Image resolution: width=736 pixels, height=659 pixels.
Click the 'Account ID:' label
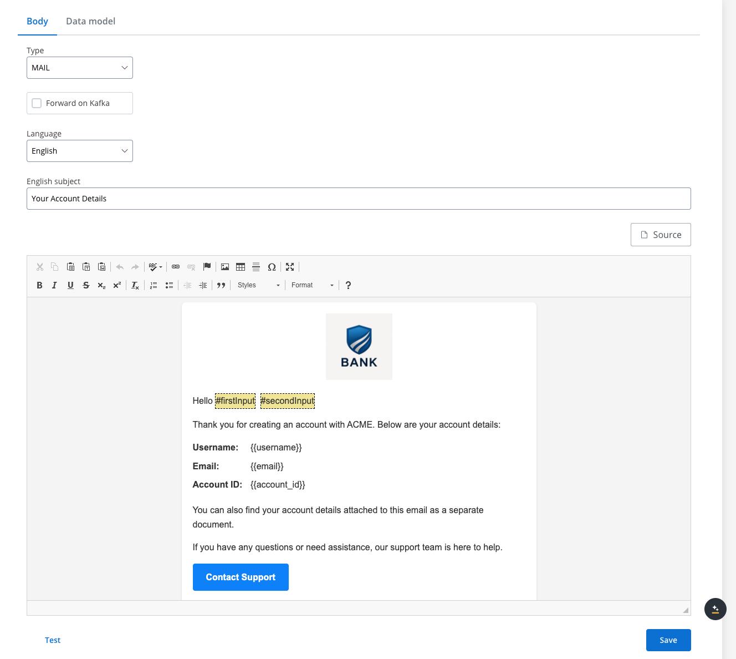217,484
